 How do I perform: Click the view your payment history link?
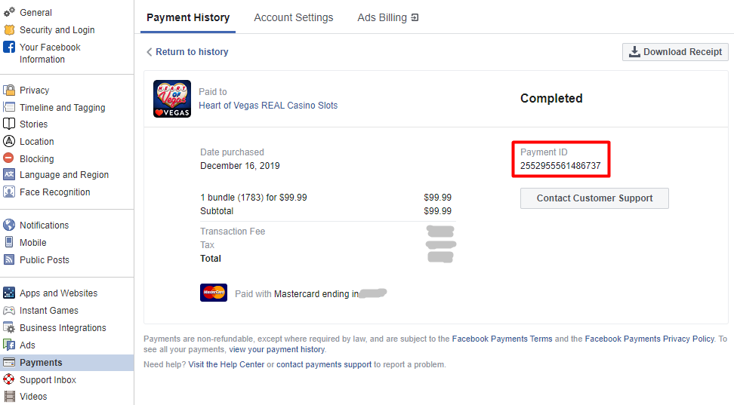276,350
